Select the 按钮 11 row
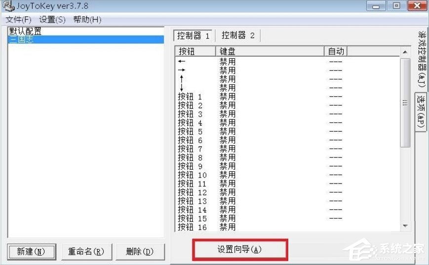The height and width of the screenshot is (265, 429). pos(287,184)
